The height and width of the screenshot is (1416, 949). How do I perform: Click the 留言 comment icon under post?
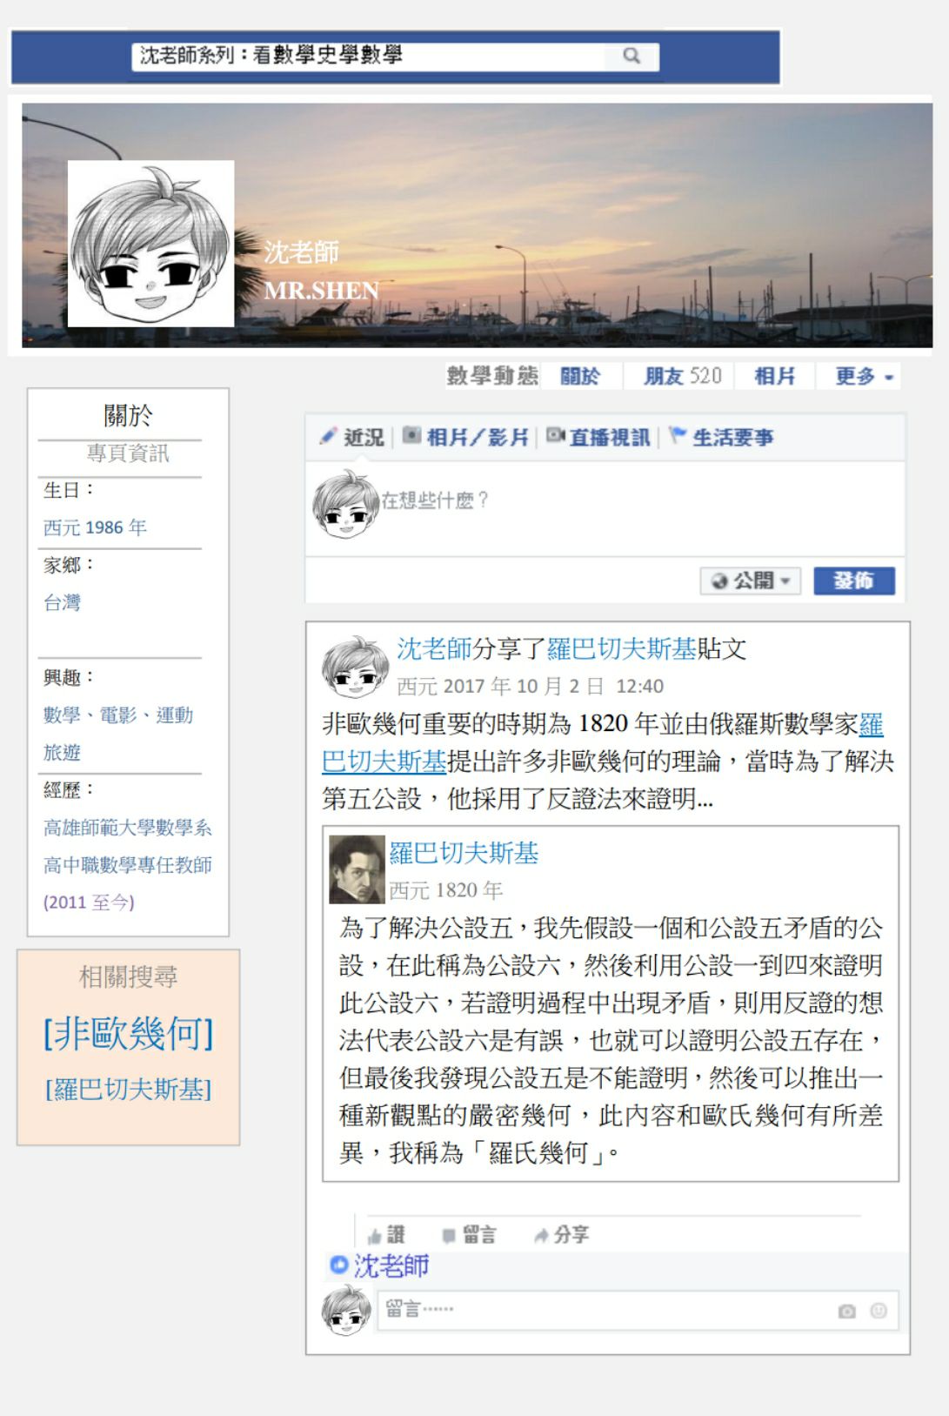pyautogui.click(x=449, y=1236)
